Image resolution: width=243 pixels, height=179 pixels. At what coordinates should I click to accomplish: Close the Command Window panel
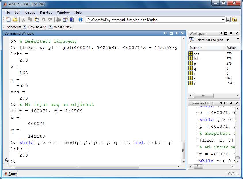point(182,33)
